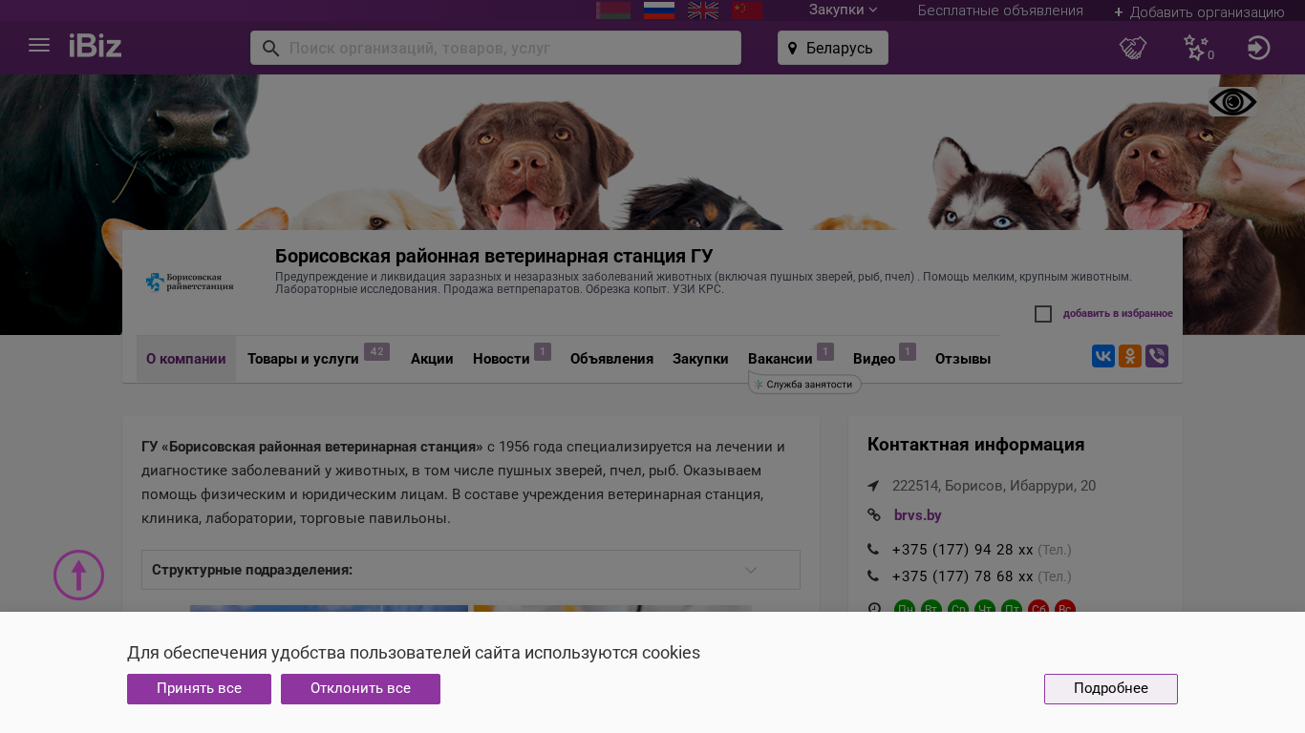The image size is (1305, 733).
Task: Go to the iBiz home logo
Action: [96, 46]
